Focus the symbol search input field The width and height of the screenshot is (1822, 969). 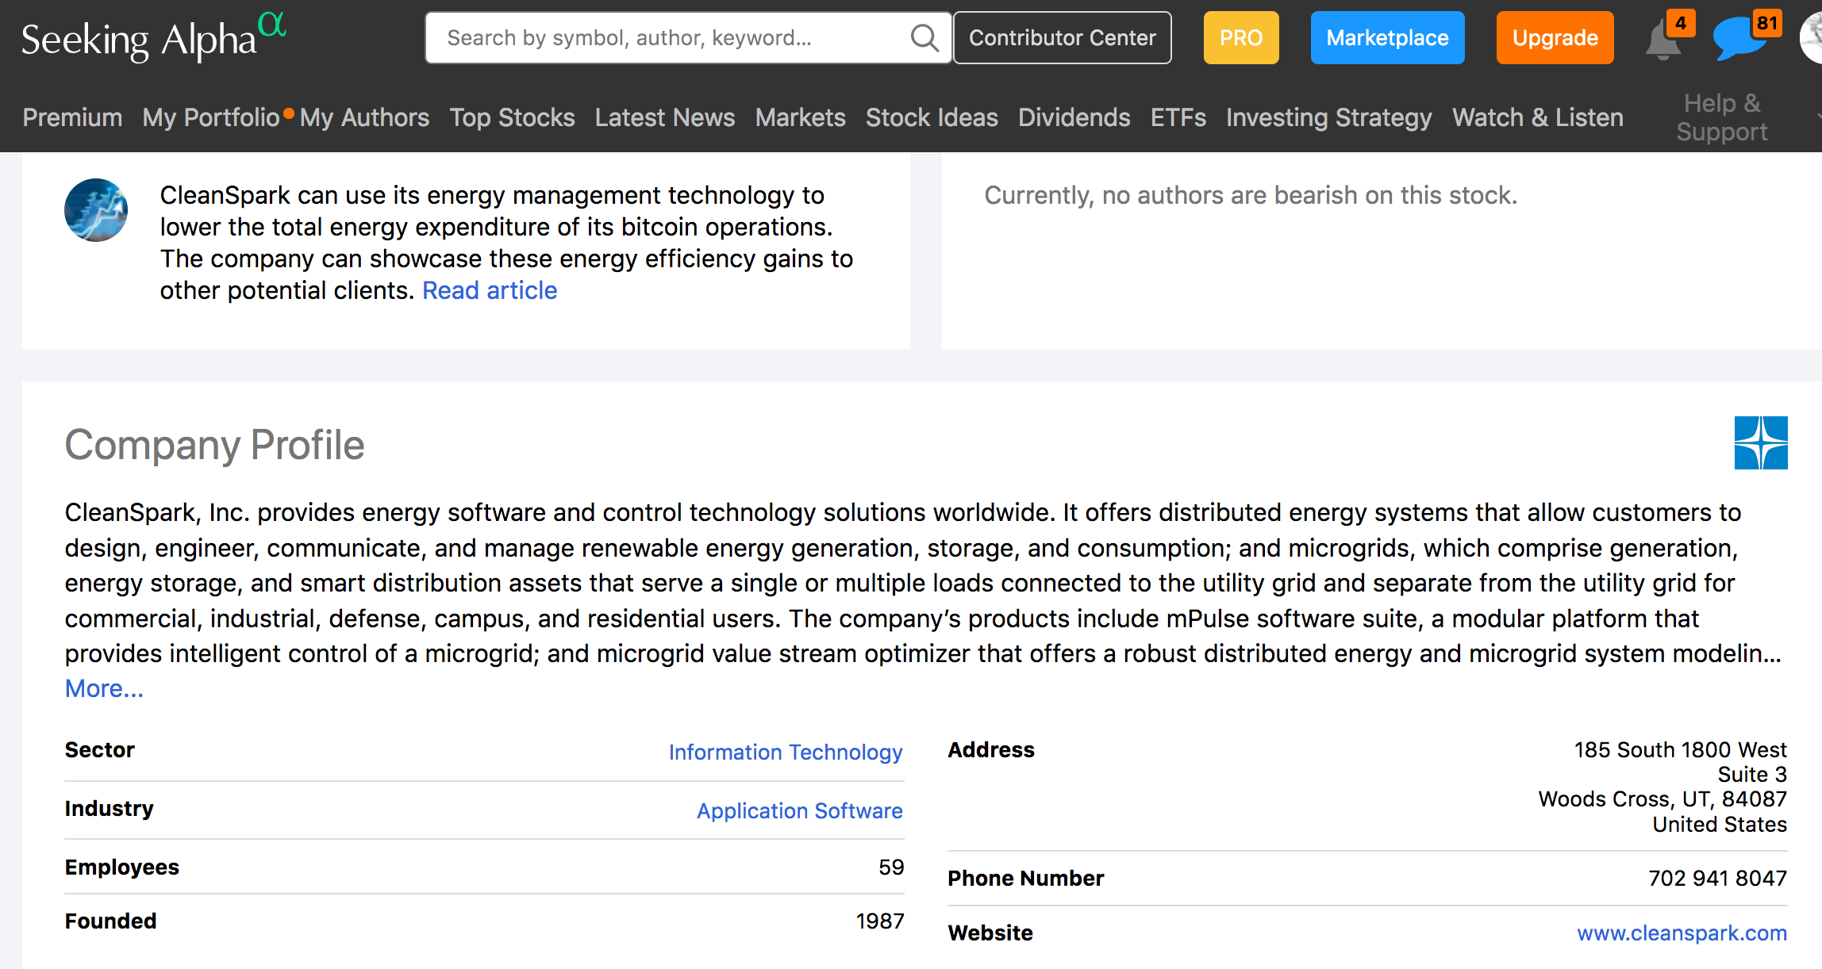(688, 37)
